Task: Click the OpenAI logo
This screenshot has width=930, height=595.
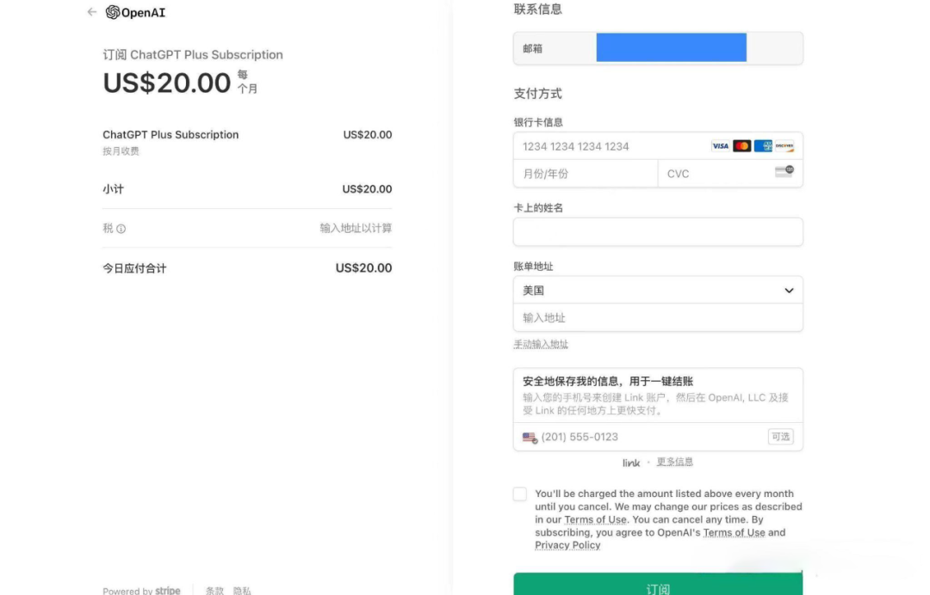Action: (x=135, y=12)
